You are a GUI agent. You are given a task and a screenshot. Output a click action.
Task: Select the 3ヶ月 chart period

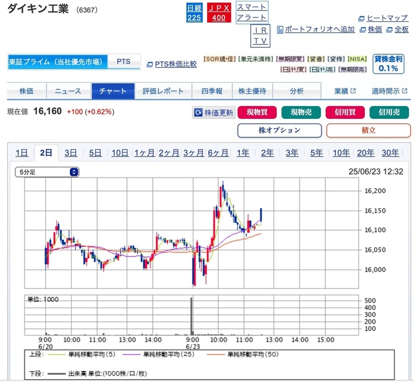(193, 153)
